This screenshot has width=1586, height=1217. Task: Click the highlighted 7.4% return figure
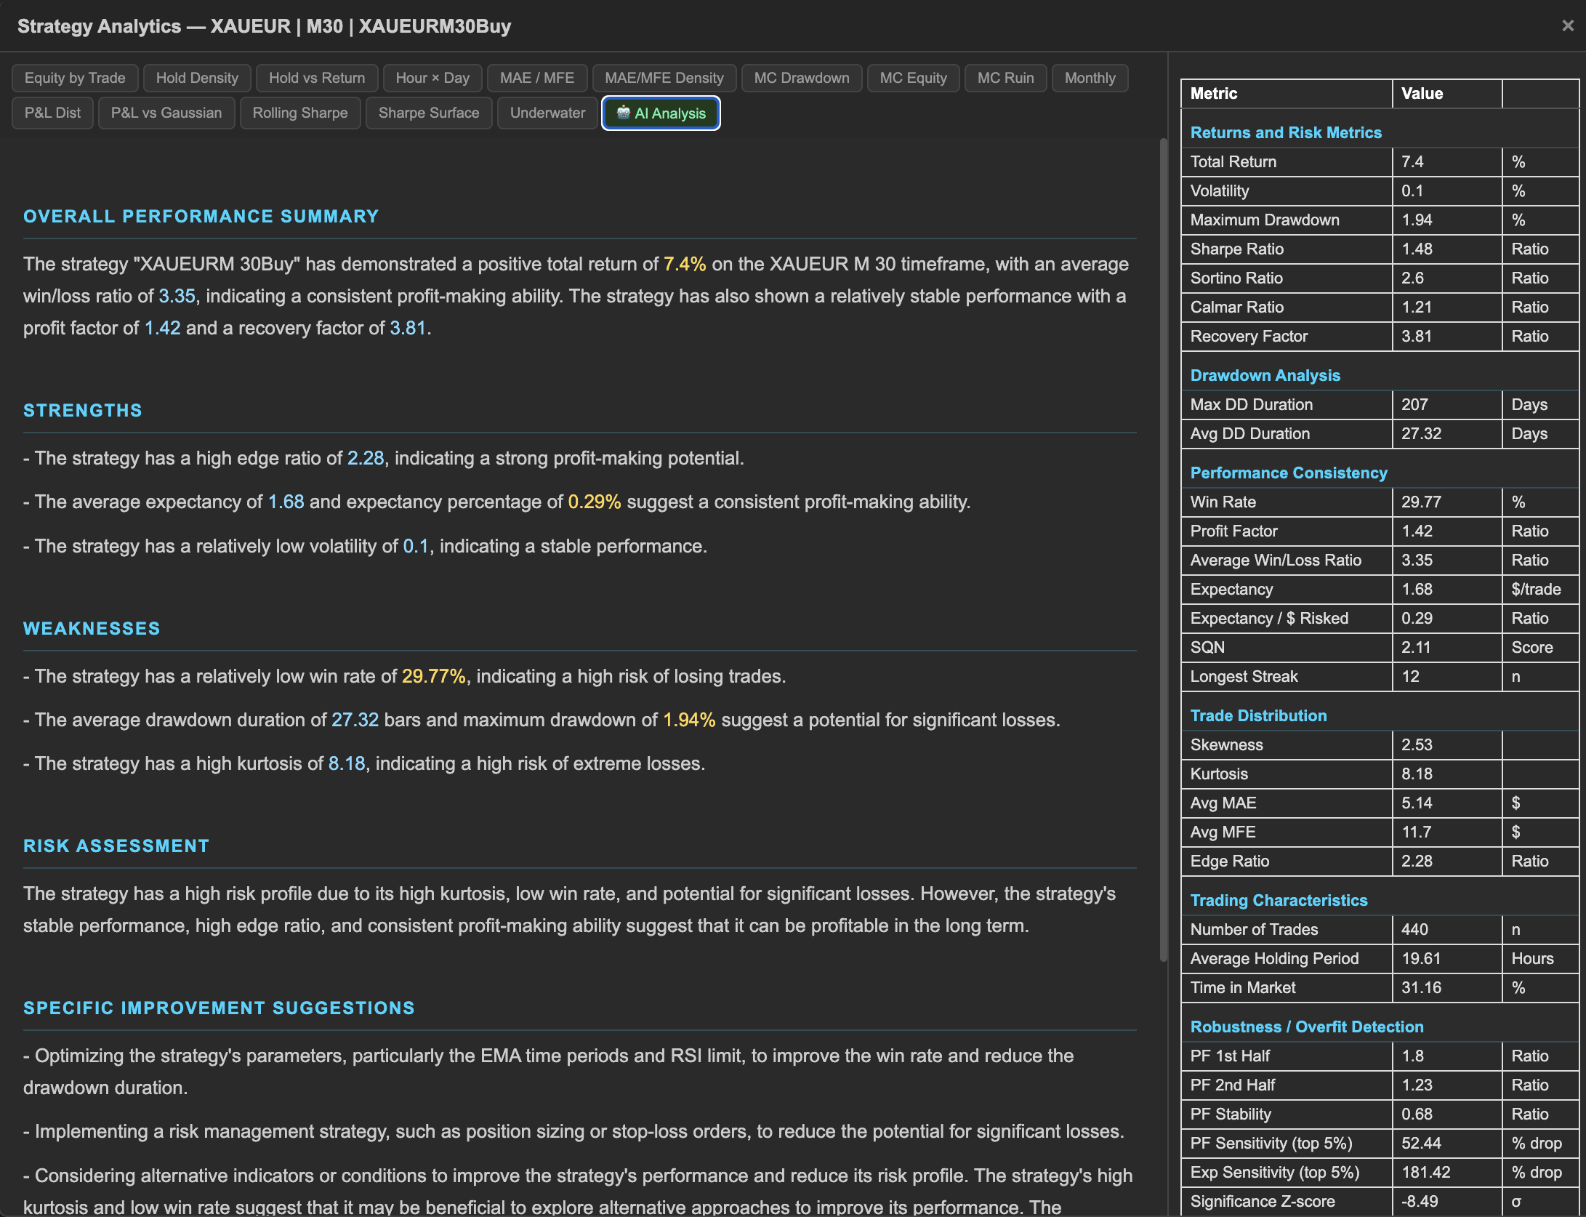tap(684, 264)
